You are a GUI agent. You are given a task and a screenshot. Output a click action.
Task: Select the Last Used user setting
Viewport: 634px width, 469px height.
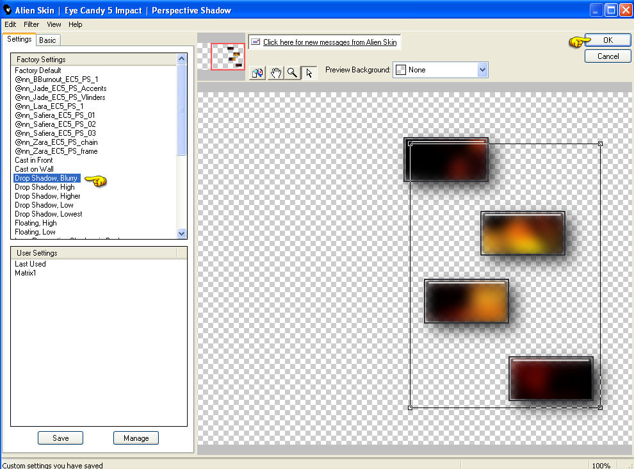pyautogui.click(x=30, y=264)
